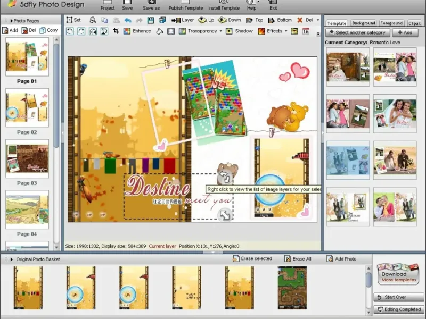Switch to the Background tab

coord(364,23)
